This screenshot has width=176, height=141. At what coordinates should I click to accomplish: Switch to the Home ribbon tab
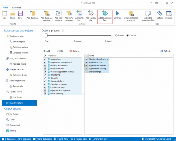[5, 8]
